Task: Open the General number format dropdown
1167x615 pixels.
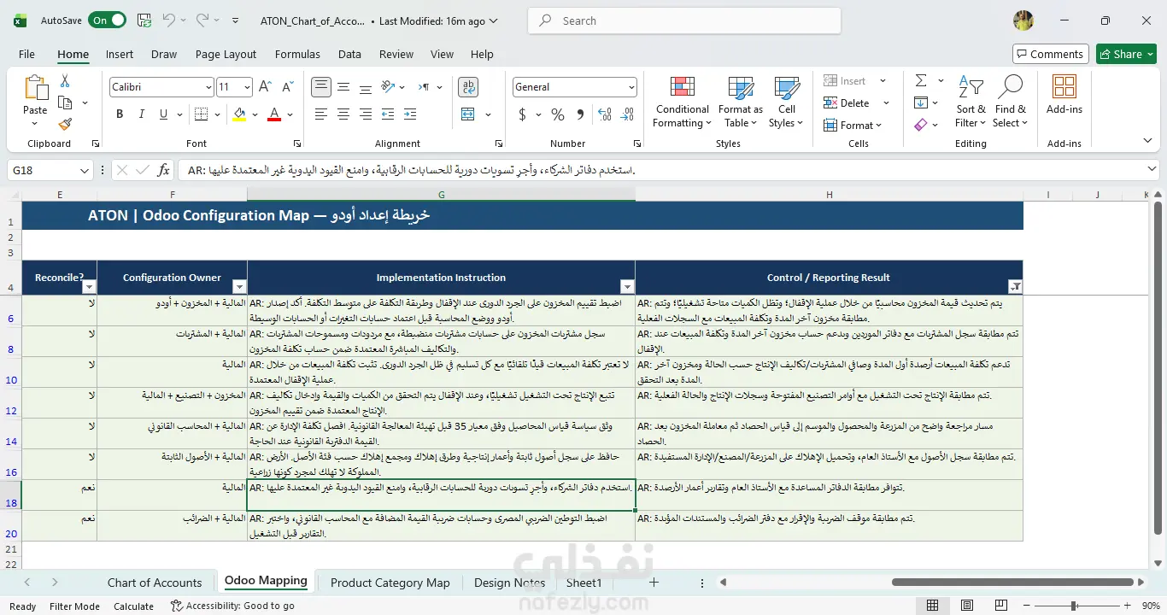Action: (x=631, y=87)
